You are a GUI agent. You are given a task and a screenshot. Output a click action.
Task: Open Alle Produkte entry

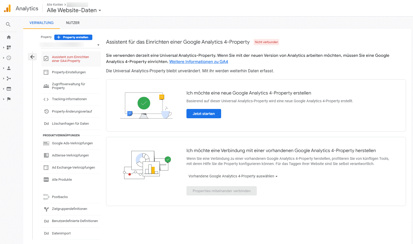click(71, 180)
